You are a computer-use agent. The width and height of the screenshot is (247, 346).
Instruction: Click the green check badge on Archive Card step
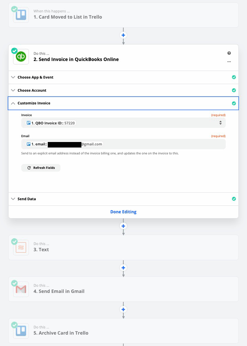14,325
